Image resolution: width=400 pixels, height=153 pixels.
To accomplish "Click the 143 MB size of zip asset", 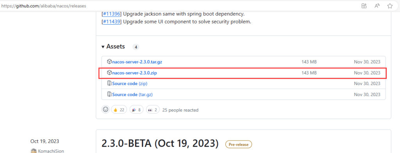I will coord(309,73).
